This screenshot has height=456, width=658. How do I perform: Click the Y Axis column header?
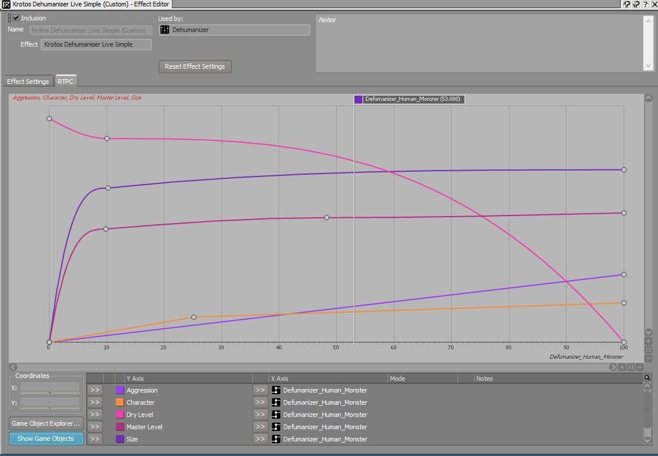[x=188, y=379]
